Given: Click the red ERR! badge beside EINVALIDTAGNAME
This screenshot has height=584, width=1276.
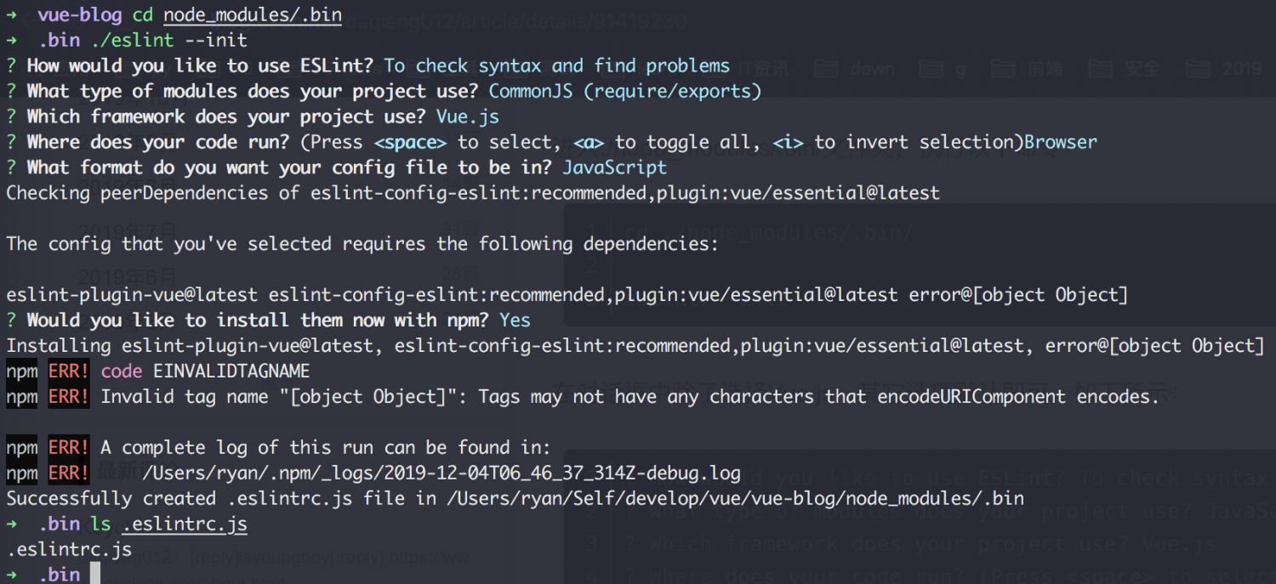Looking at the screenshot, I should point(69,371).
